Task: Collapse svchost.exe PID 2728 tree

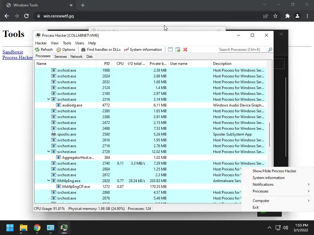Action: [x=48, y=151]
